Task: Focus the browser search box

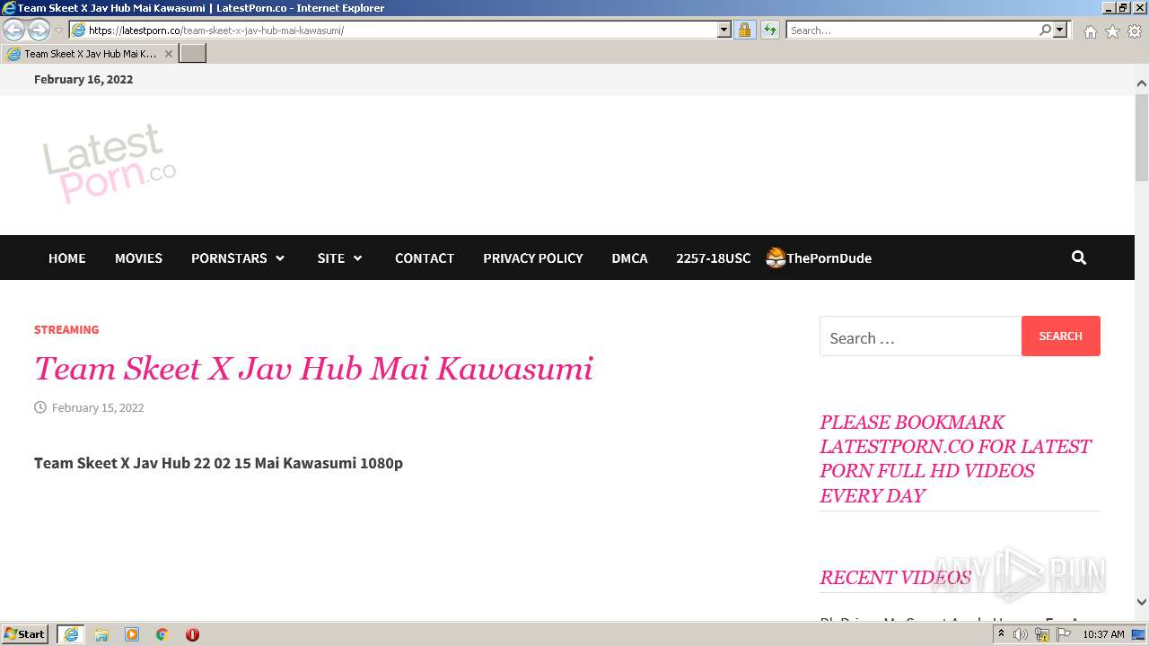Action: click(x=911, y=30)
